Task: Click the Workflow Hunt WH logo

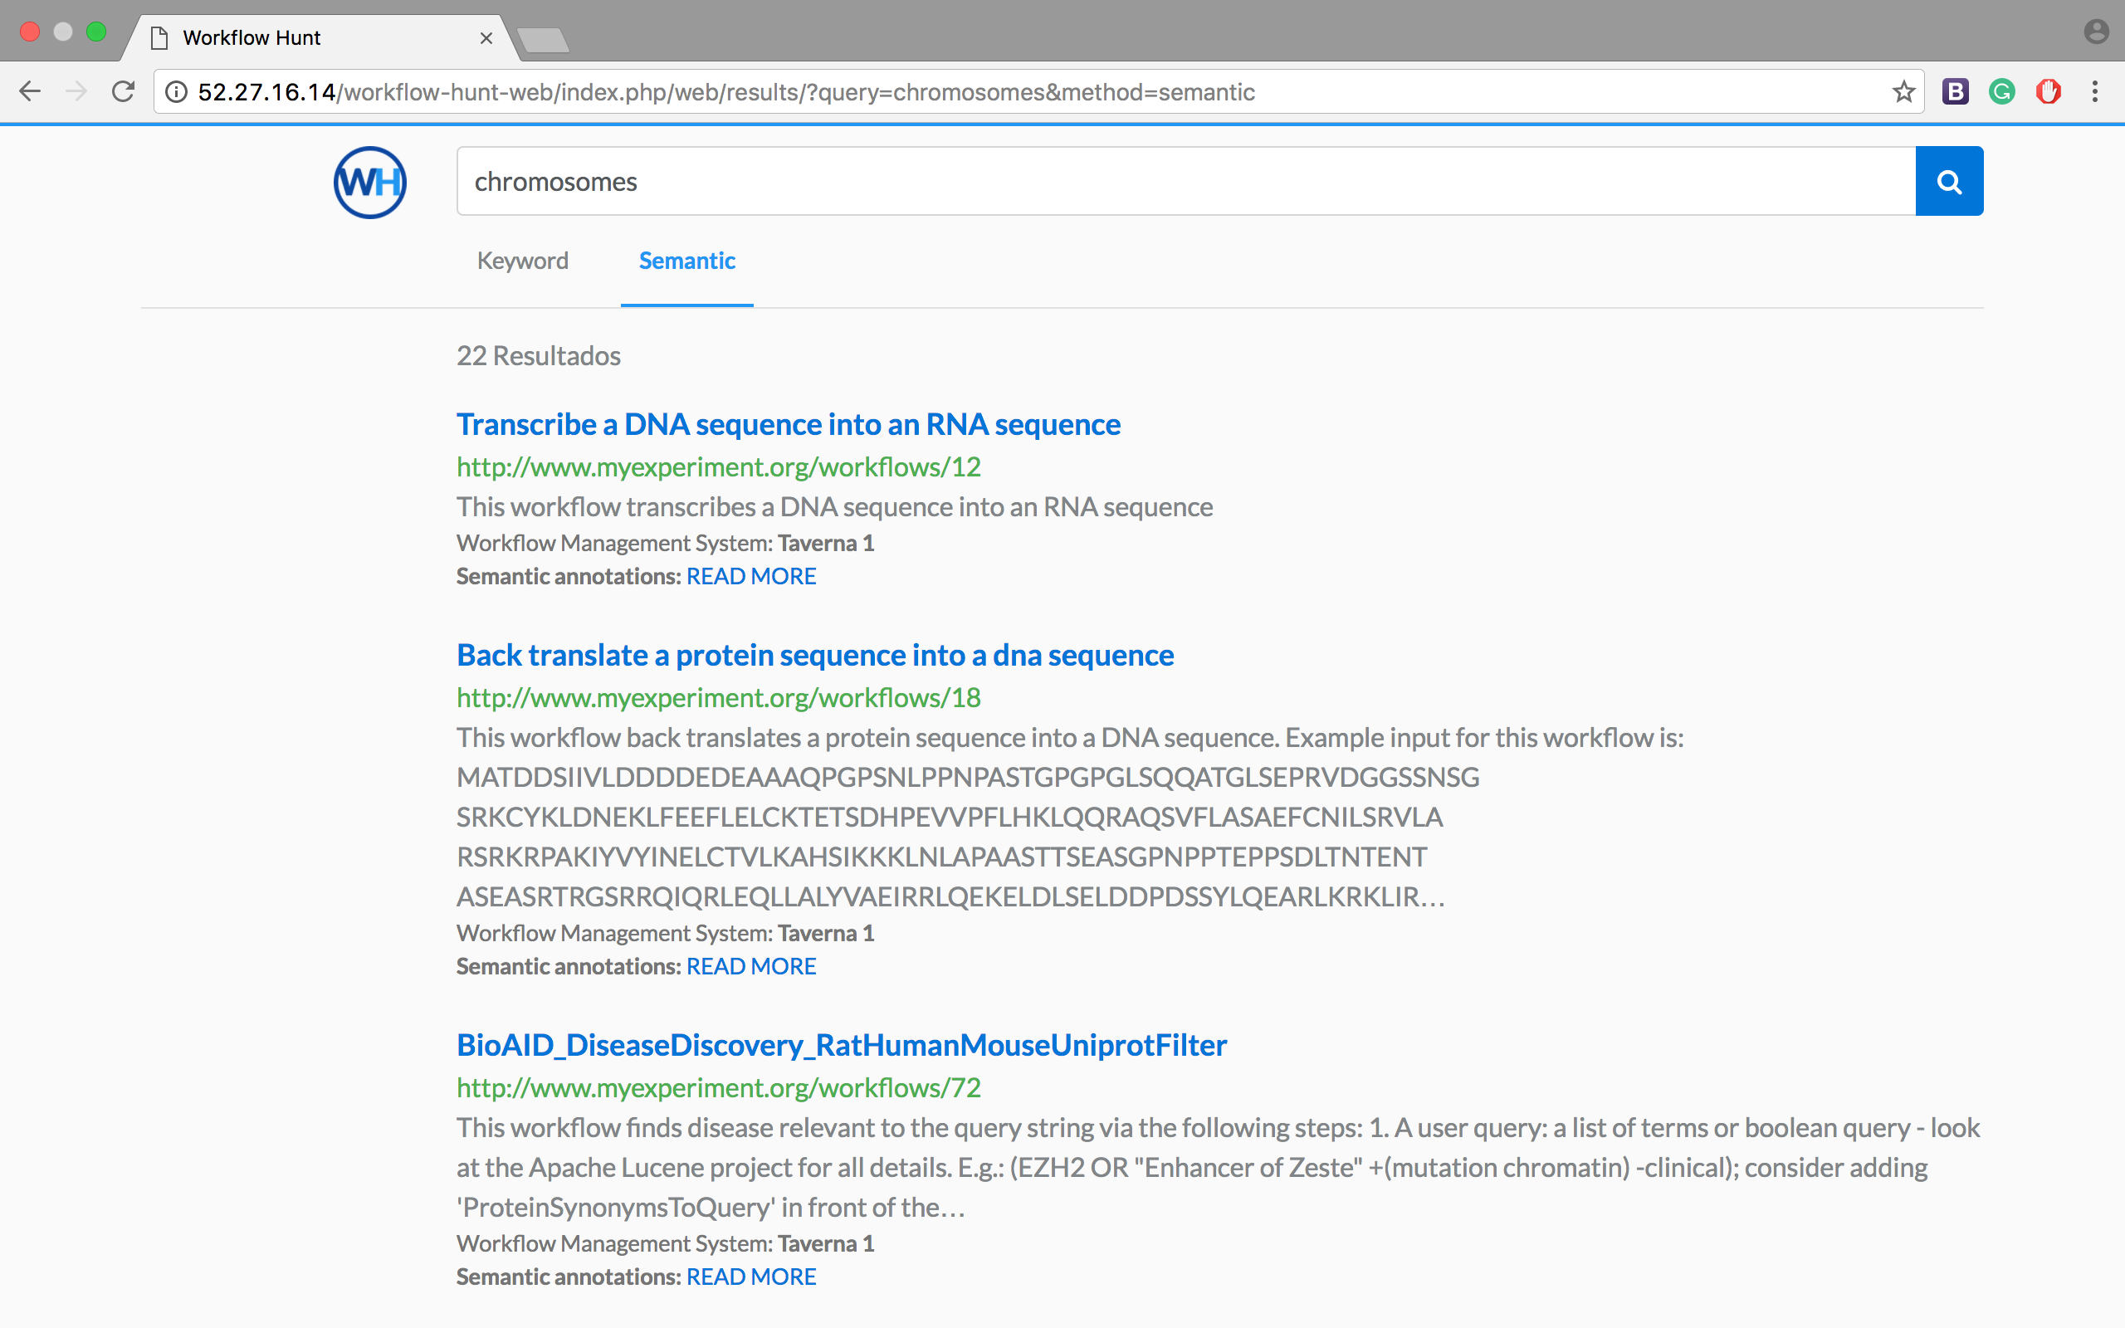Action: tap(369, 182)
